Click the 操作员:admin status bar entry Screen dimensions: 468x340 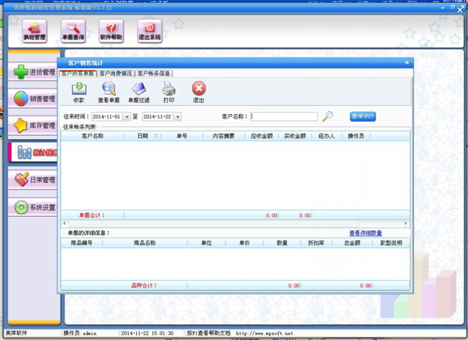coord(80,333)
